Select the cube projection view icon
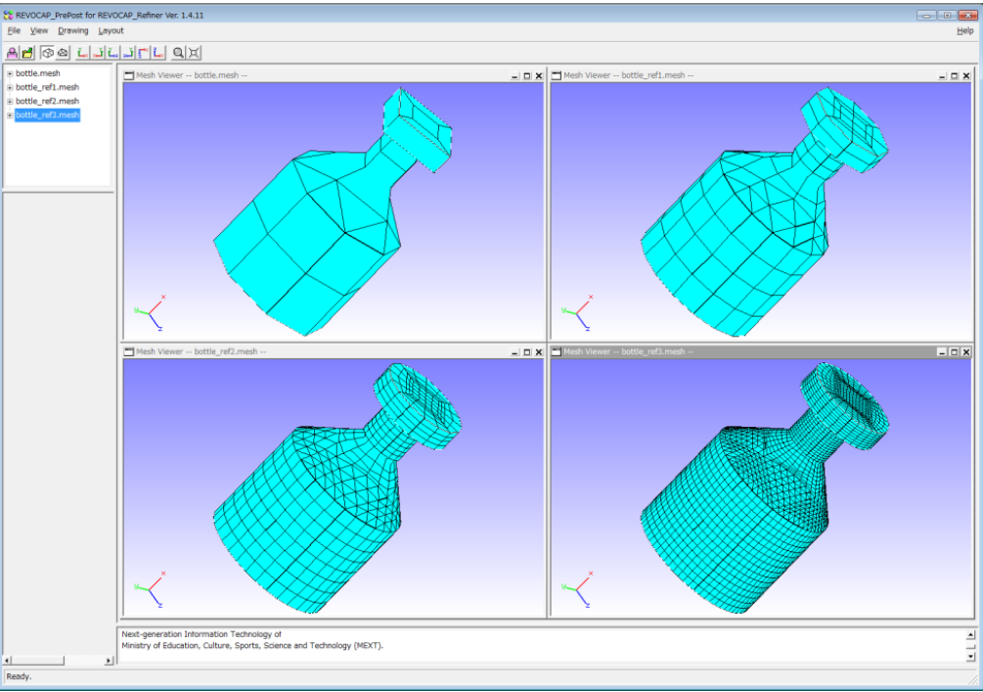Viewport: 983px width, 692px height. click(46, 52)
